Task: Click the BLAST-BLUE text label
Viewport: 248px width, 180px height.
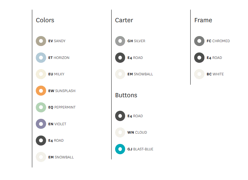Action: [x=143, y=149]
